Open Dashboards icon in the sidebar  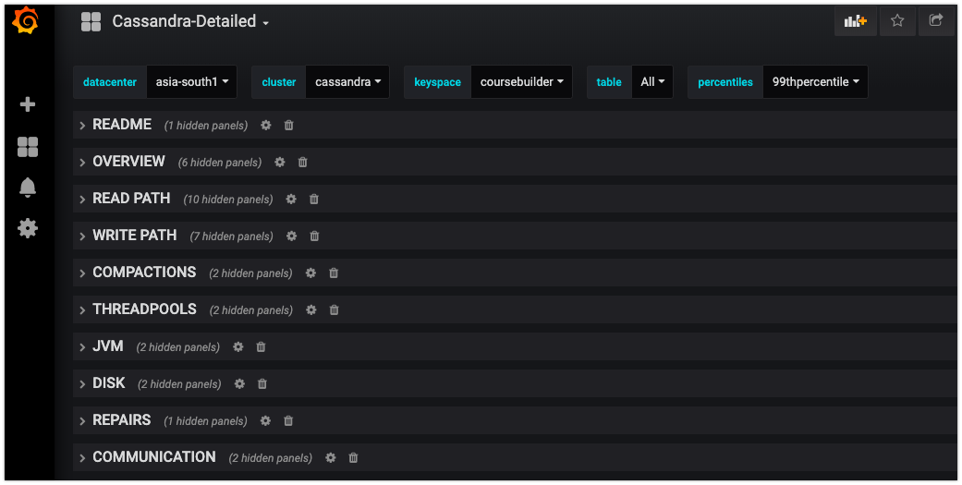click(28, 146)
